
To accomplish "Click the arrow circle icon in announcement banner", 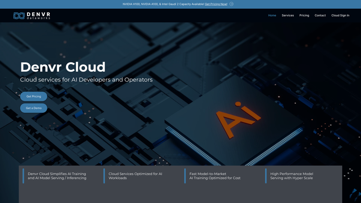I will (x=231, y=4).
